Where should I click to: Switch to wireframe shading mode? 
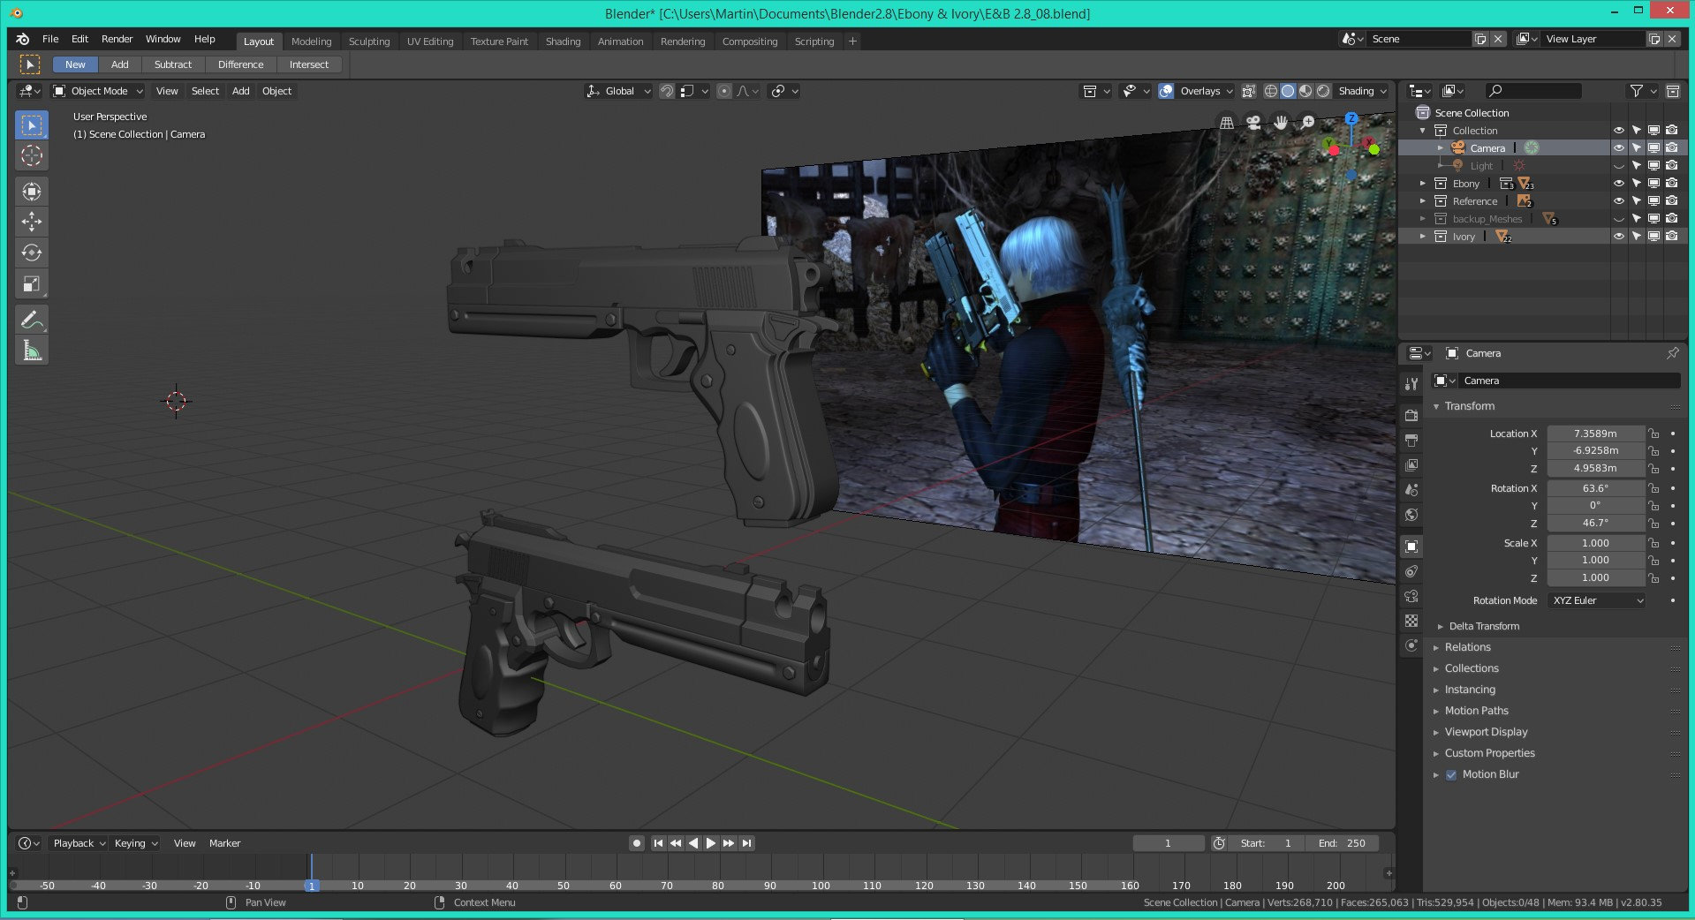[x=1270, y=91]
